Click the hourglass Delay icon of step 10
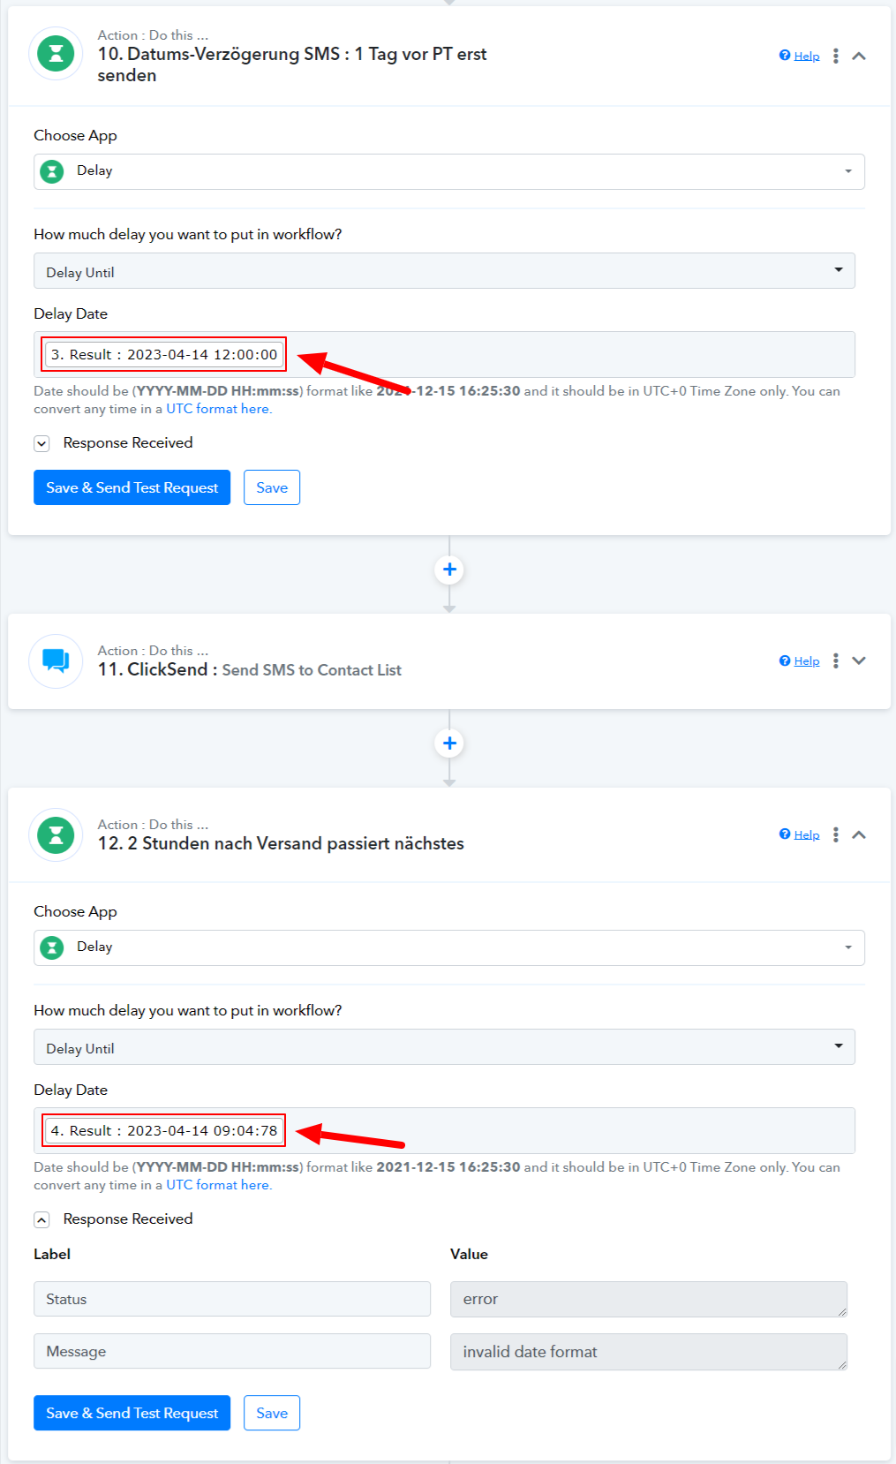 [x=56, y=54]
